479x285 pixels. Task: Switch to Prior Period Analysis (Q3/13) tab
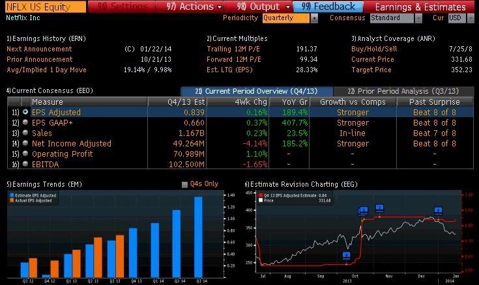click(403, 91)
